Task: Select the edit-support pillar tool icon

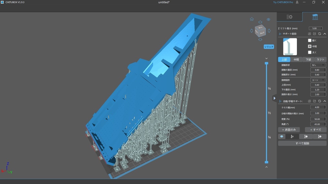Action: pos(319,136)
